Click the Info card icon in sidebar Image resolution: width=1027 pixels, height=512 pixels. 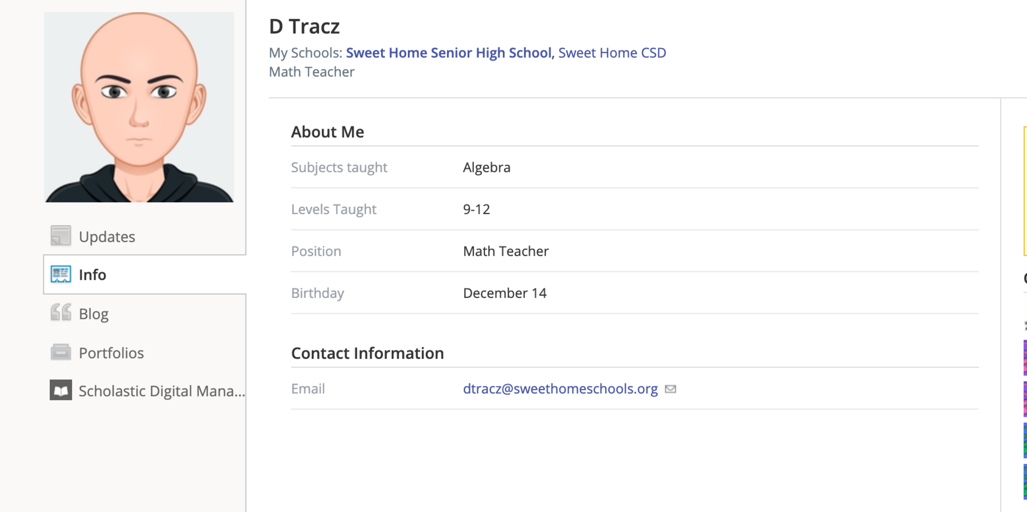tap(61, 274)
